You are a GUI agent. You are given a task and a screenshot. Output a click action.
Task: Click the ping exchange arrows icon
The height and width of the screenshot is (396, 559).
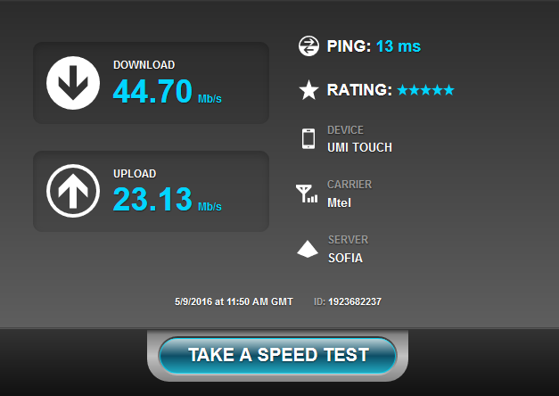(308, 46)
